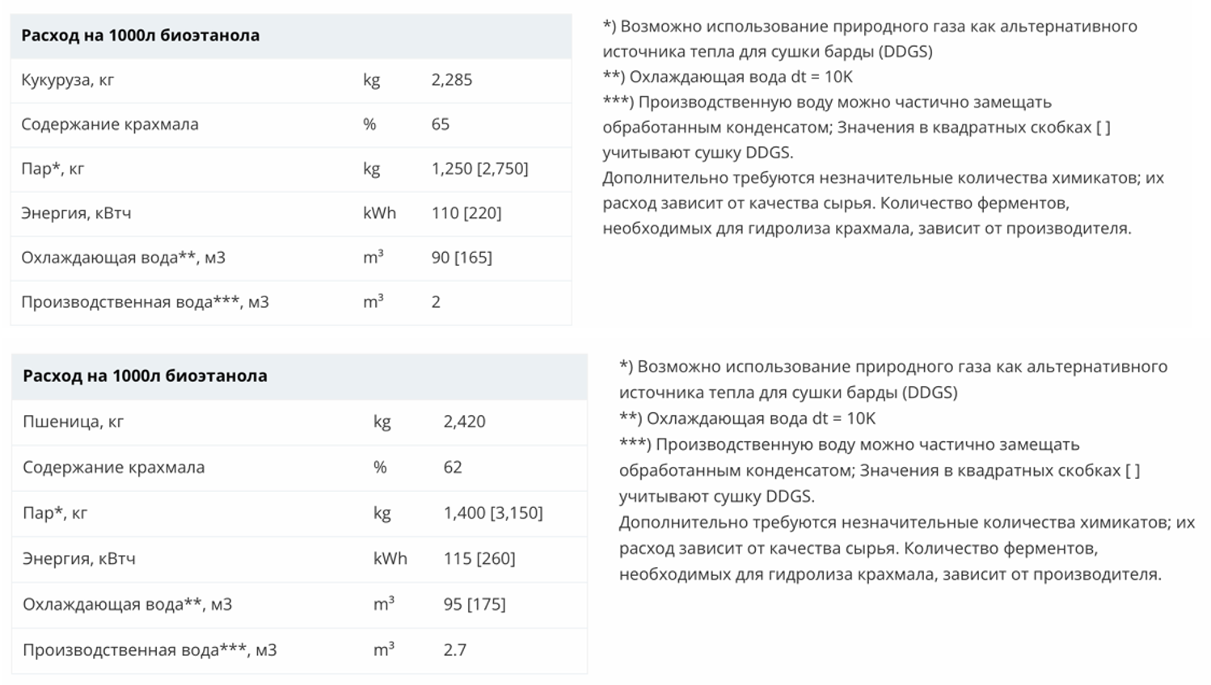This screenshot has width=1211, height=685.
Task: Select the cooling water value 90 [165]
Action: [x=462, y=258]
